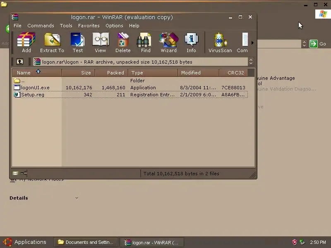This screenshot has width=331, height=248.
Task: Click the total bytes status bar text
Action: [181, 174]
